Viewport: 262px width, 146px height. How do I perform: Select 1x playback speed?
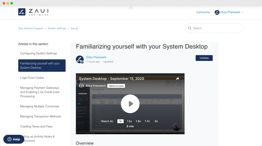click(121, 121)
